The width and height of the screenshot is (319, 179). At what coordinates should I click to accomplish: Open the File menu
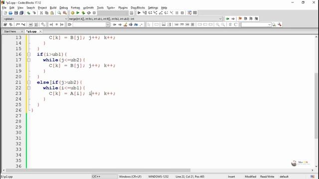tap(4, 8)
